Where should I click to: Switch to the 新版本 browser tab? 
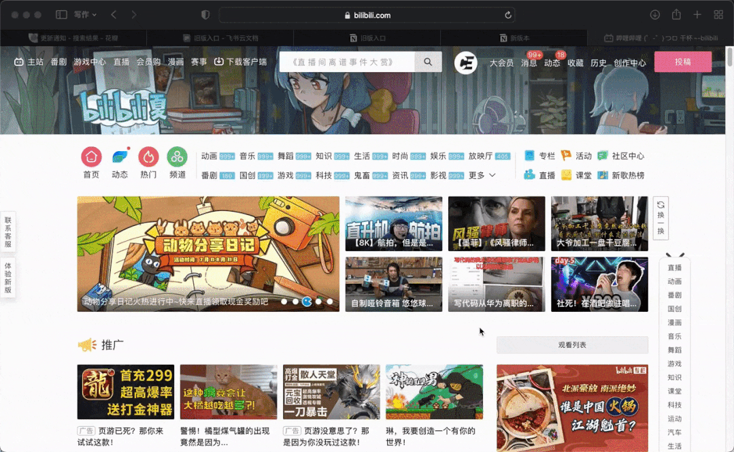coord(514,38)
